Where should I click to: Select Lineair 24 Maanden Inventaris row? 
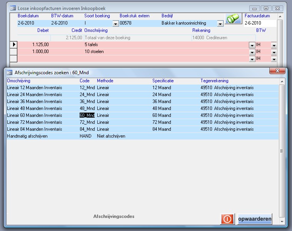coord(142,95)
